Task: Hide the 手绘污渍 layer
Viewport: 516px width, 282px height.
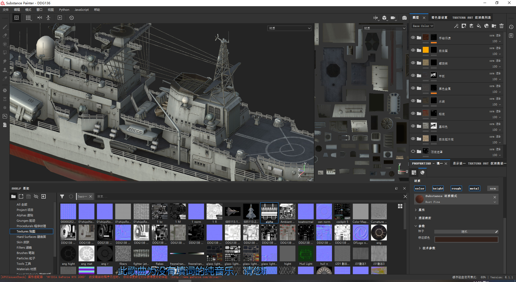Action: tap(413, 37)
